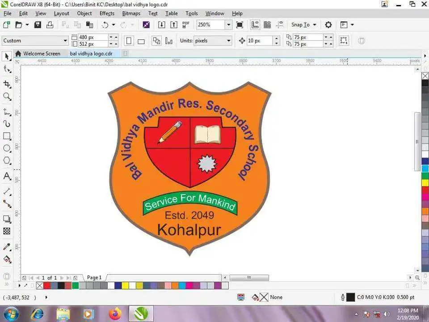Select the Freehand tool

(7, 112)
